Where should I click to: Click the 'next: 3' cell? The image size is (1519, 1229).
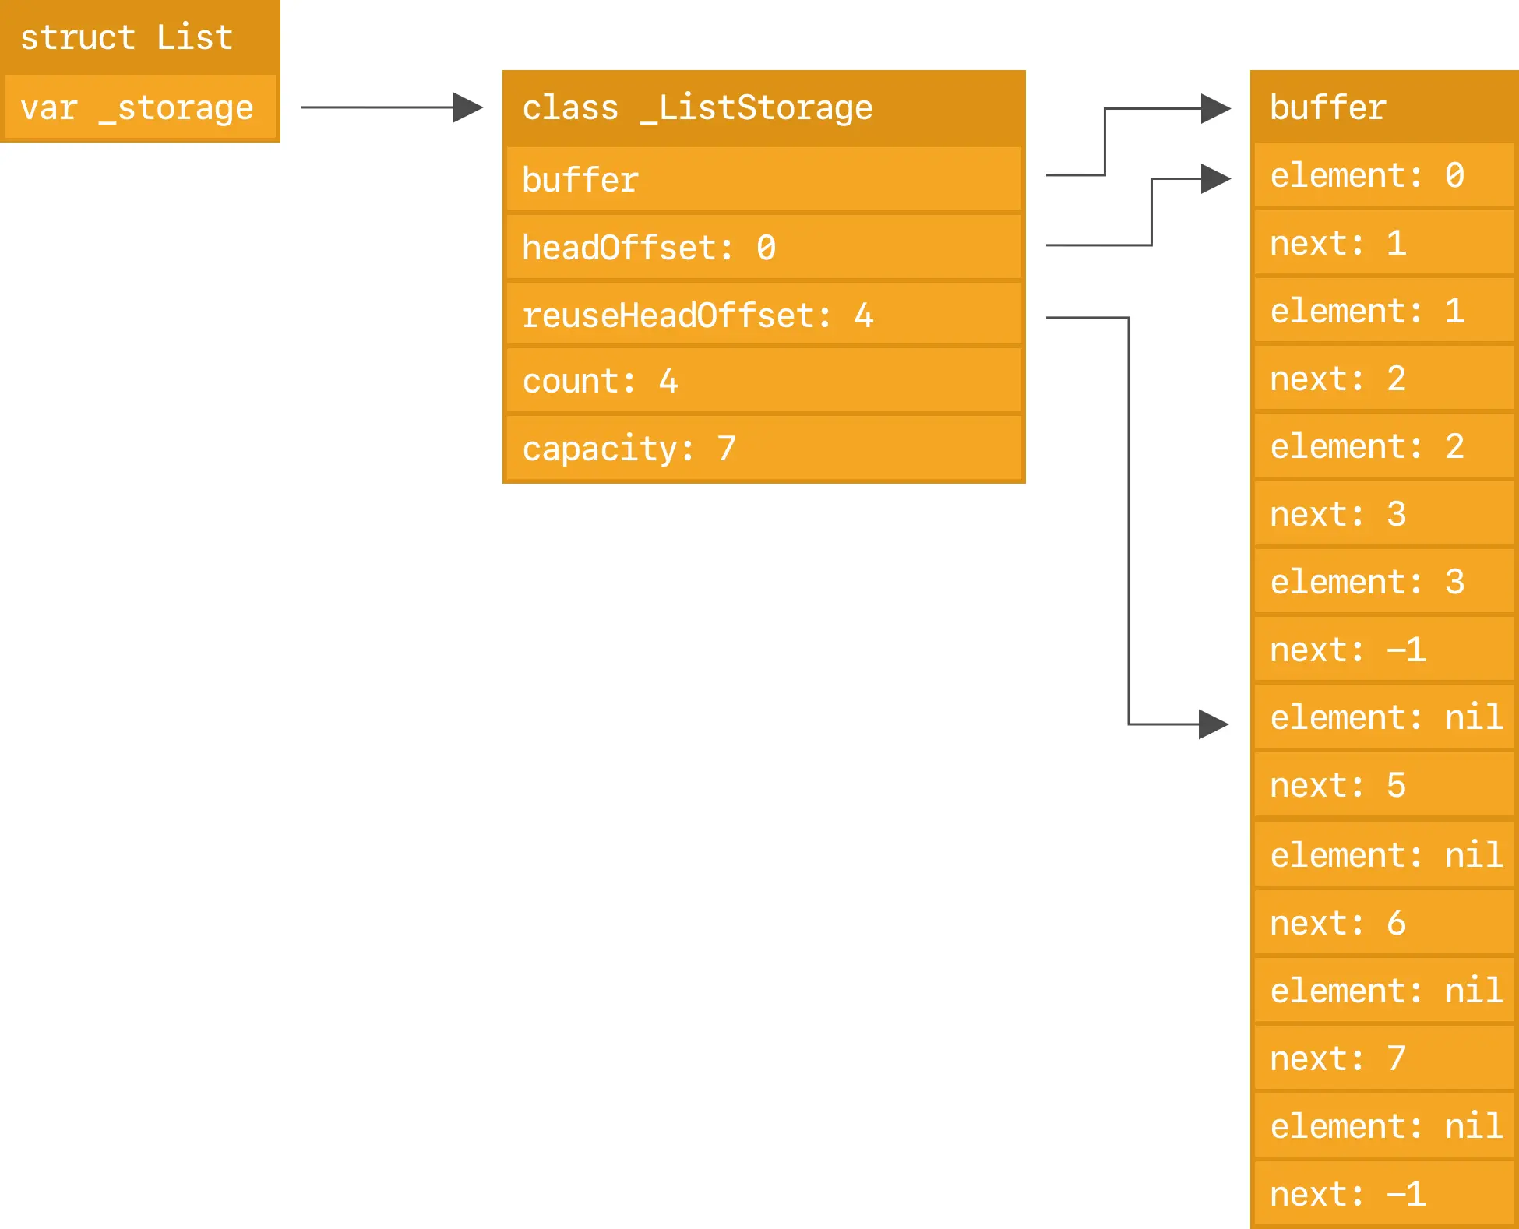pyautogui.click(x=1383, y=514)
